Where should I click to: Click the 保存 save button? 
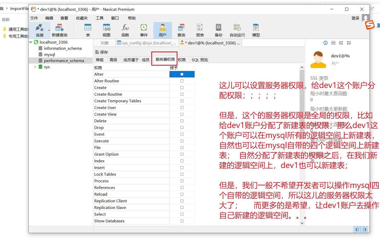(x=102, y=52)
